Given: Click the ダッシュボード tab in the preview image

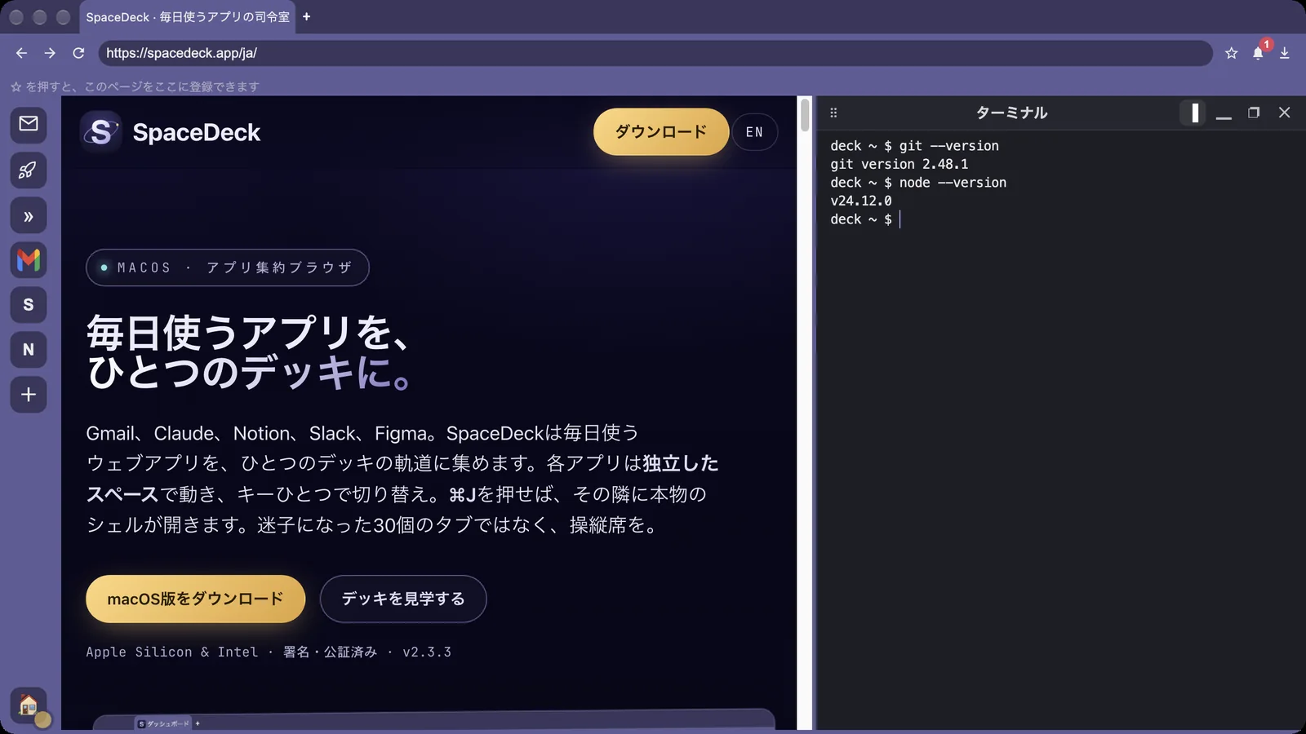Looking at the screenshot, I should (162, 723).
